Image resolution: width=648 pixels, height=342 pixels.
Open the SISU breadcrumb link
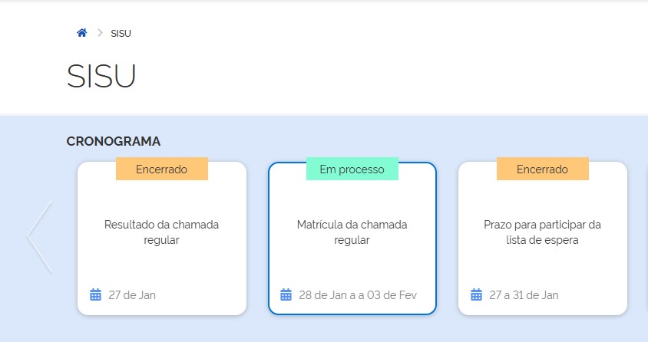(x=121, y=34)
